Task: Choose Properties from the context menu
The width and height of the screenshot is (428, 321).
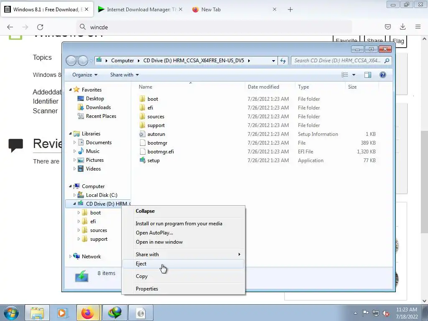Action: [183, 289]
